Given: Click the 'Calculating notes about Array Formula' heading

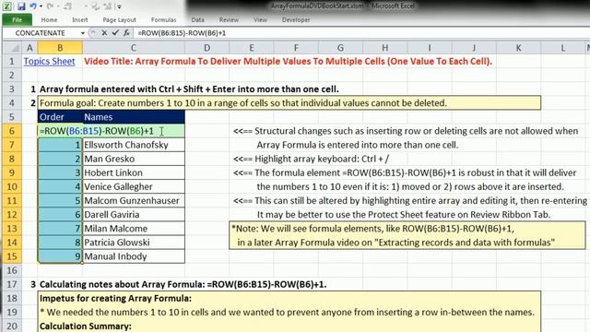Looking at the screenshot, I should point(183,285).
